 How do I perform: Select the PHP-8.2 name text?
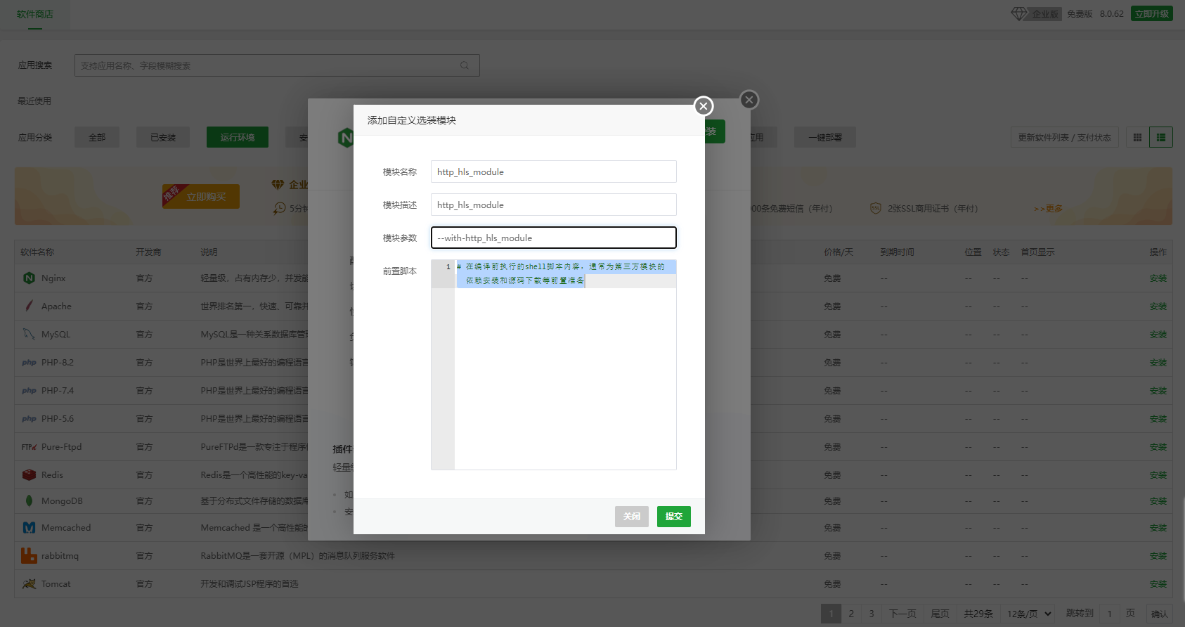point(58,363)
